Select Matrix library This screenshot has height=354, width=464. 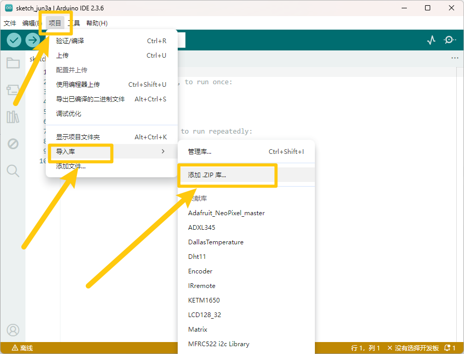pyautogui.click(x=246, y=329)
